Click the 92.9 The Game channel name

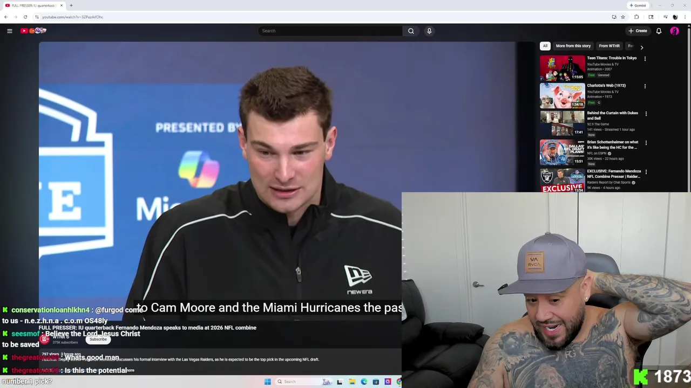(x=598, y=124)
